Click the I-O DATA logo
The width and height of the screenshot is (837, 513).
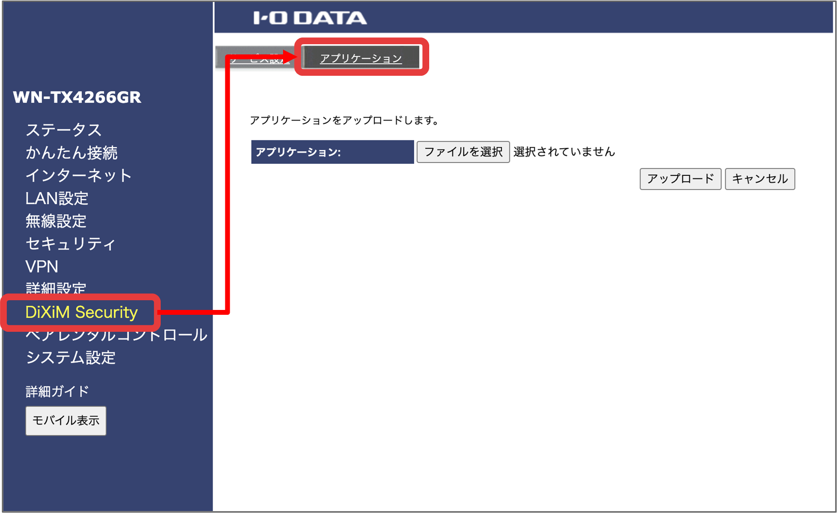click(x=310, y=18)
